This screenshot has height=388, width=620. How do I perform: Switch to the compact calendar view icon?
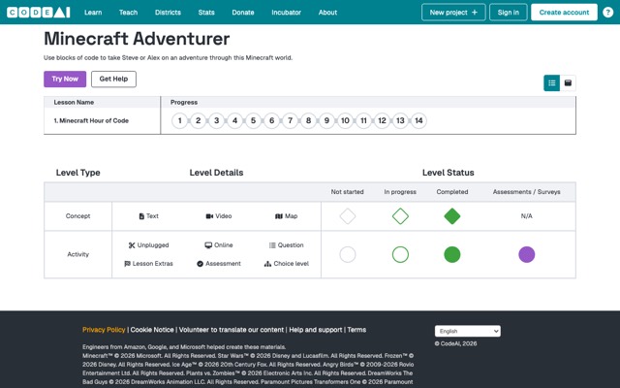click(x=568, y=82)
